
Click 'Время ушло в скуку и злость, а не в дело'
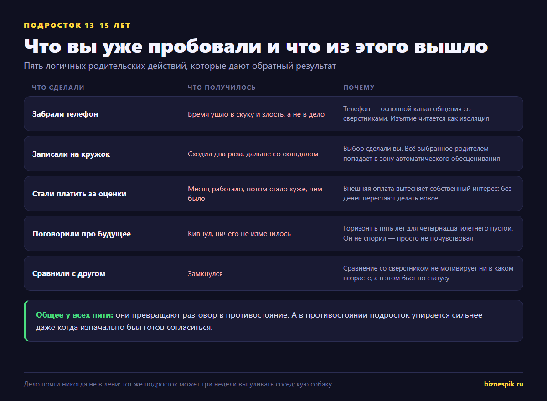pyautogui.click(x=256, y=114)
